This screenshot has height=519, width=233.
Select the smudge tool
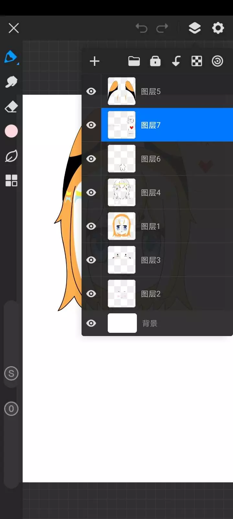11,82
